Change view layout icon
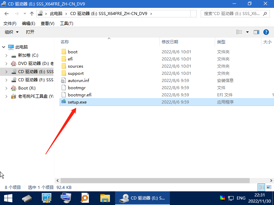The image size is (274, 205). (239, 32)
